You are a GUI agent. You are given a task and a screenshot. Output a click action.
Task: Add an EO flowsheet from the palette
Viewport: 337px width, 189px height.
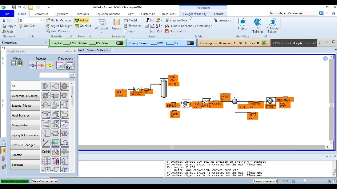click(70, 65)
